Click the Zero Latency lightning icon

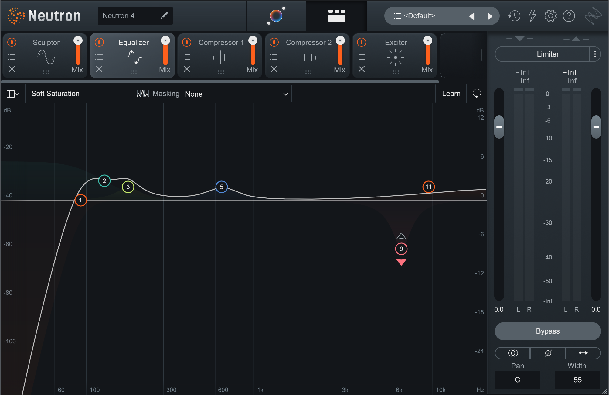coord(532,16)
